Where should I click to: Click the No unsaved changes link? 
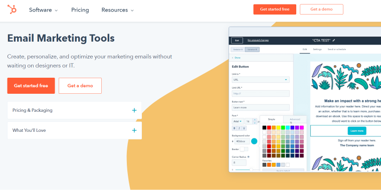pyautogui.click(x=258, y=40)
